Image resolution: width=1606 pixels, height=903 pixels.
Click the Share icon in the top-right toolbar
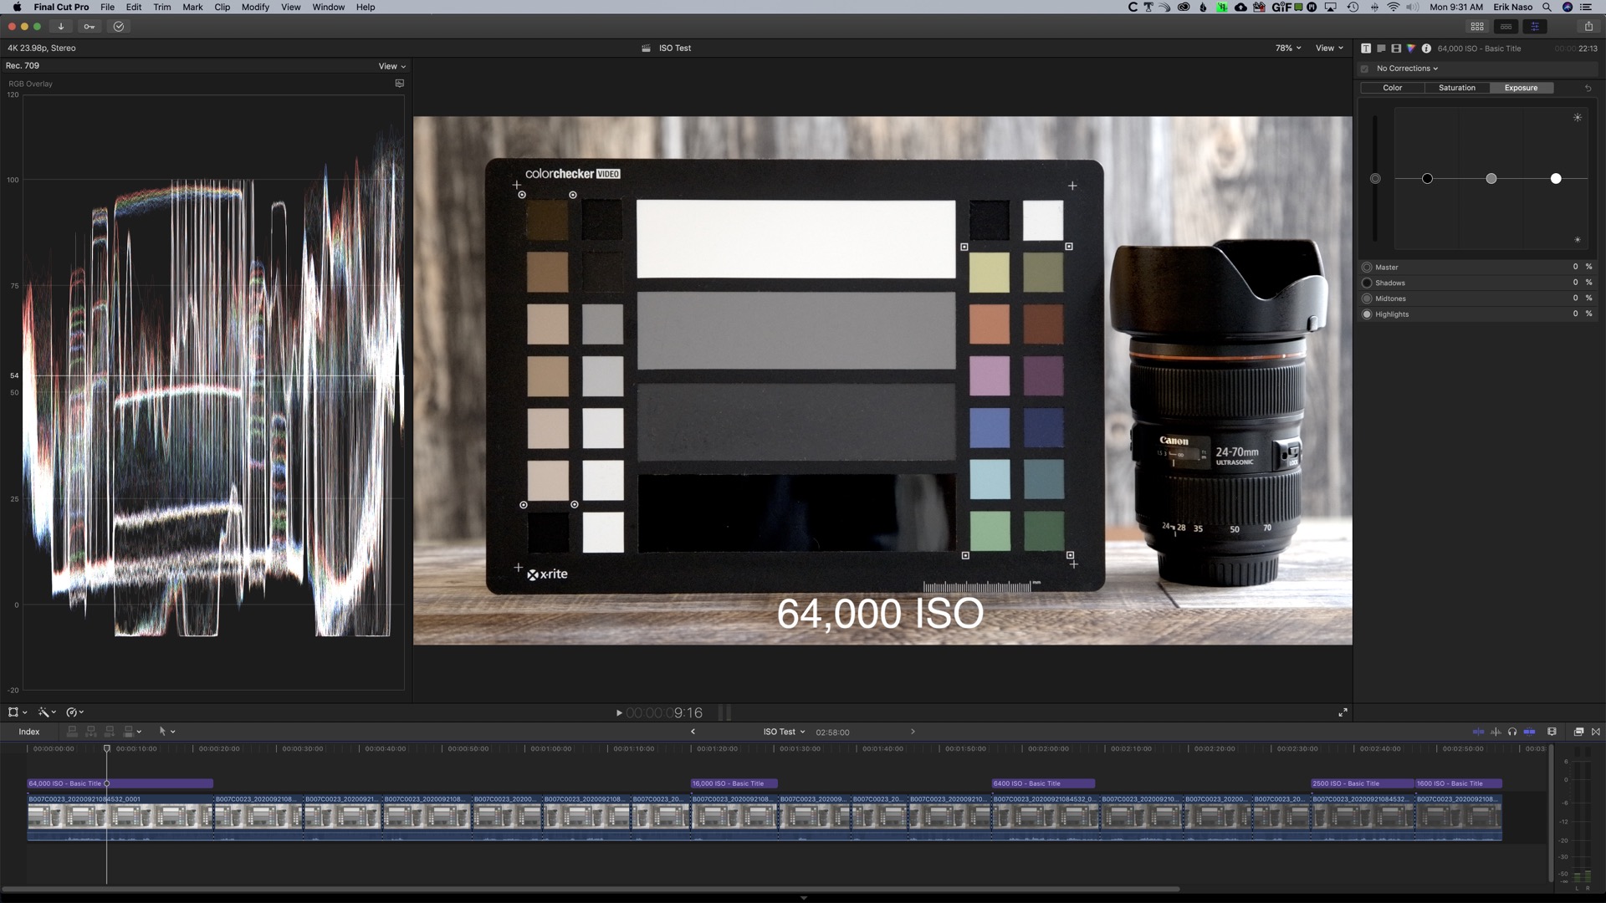coord(1588,26)
